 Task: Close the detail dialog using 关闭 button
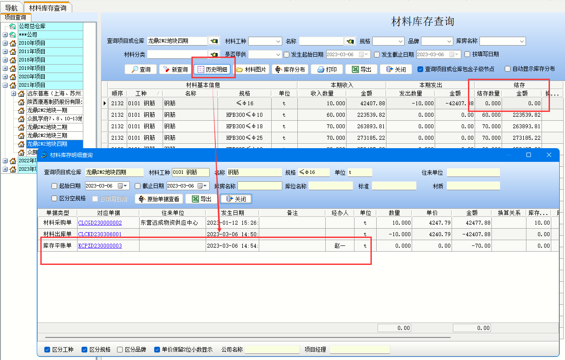236,199
